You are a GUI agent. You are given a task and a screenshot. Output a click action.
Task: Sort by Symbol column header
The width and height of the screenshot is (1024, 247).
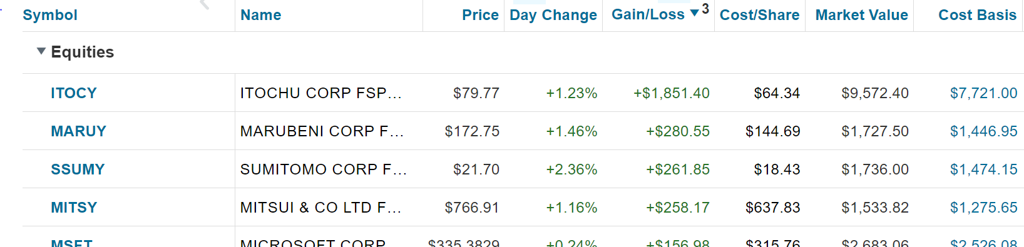point(50,15)
